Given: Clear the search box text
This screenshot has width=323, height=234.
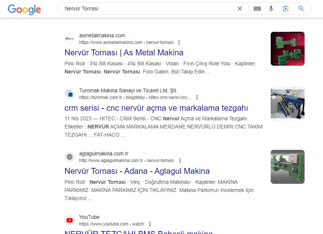Looking at the screenshot, I should [x=240, y=8].
